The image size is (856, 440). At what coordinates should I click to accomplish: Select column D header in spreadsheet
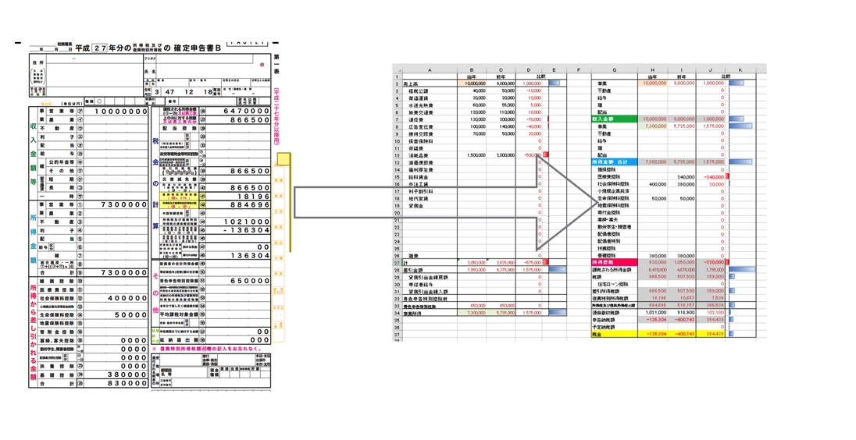(529, 69)
